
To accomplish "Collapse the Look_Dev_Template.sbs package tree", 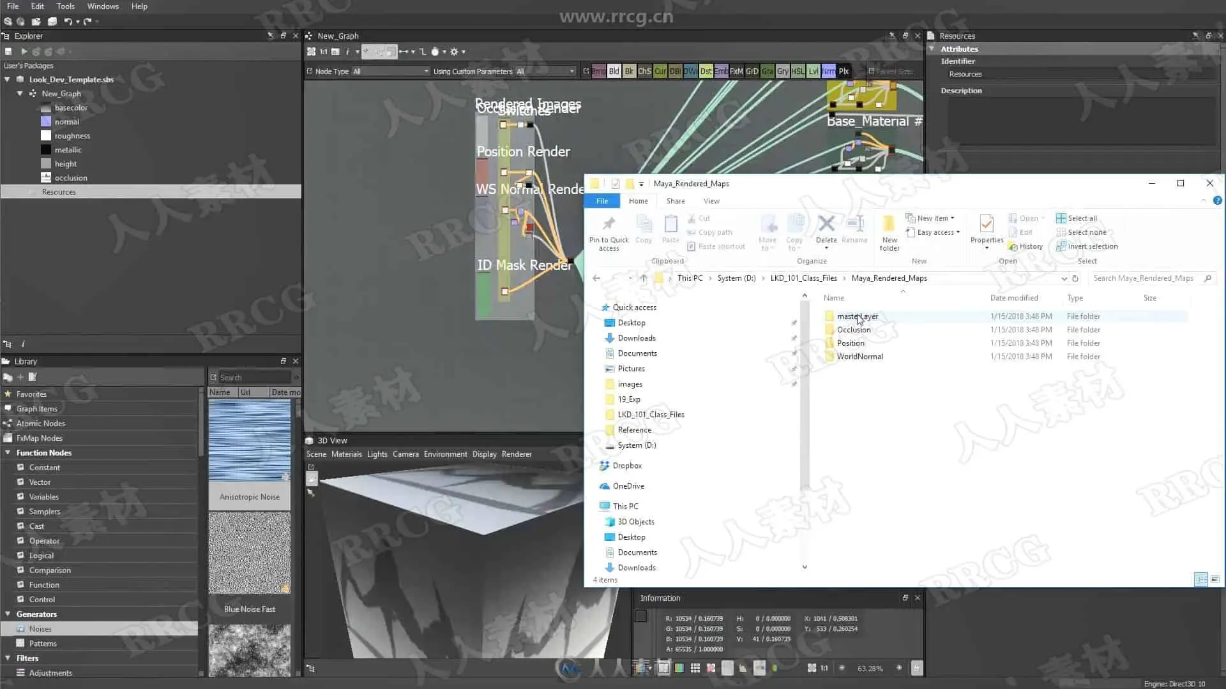I will pyautogui.click(x=8, y=80).
